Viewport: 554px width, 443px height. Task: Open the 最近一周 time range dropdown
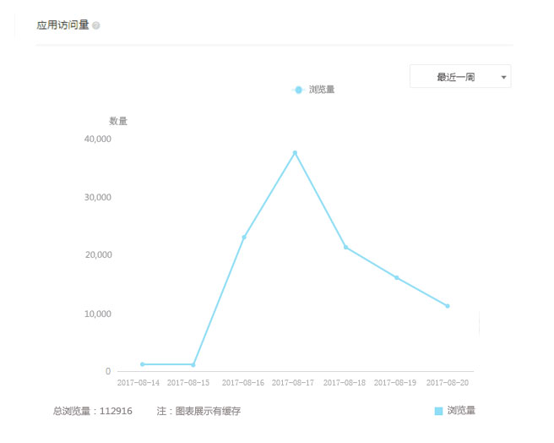459,77
